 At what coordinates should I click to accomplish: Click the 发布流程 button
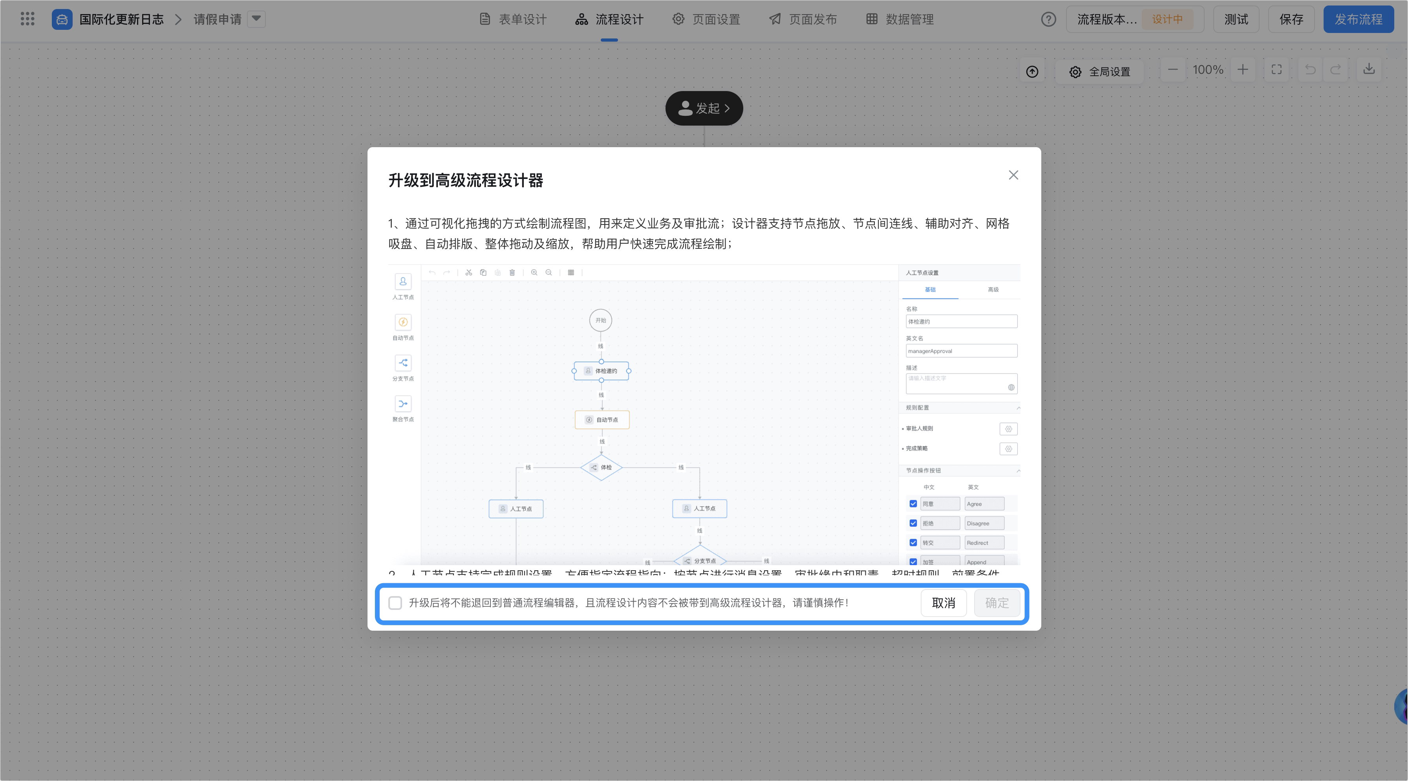point(1358,20)
